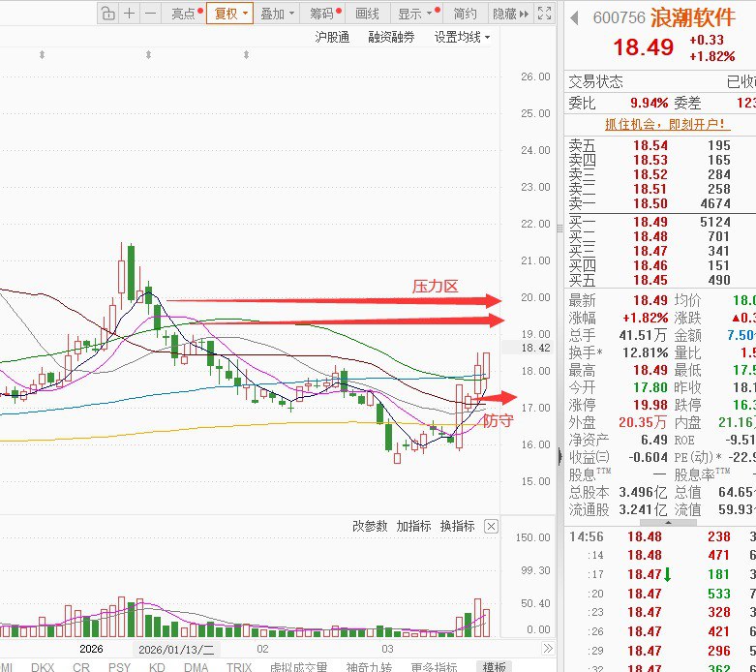Click stock name 浪潮软件

[693, 17]
